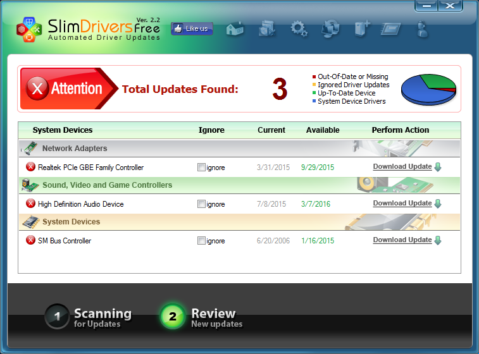The image size is (479, 354).
Task: Tick ignore checkbox for SM Bus Controller
Action: coord(201,240)
